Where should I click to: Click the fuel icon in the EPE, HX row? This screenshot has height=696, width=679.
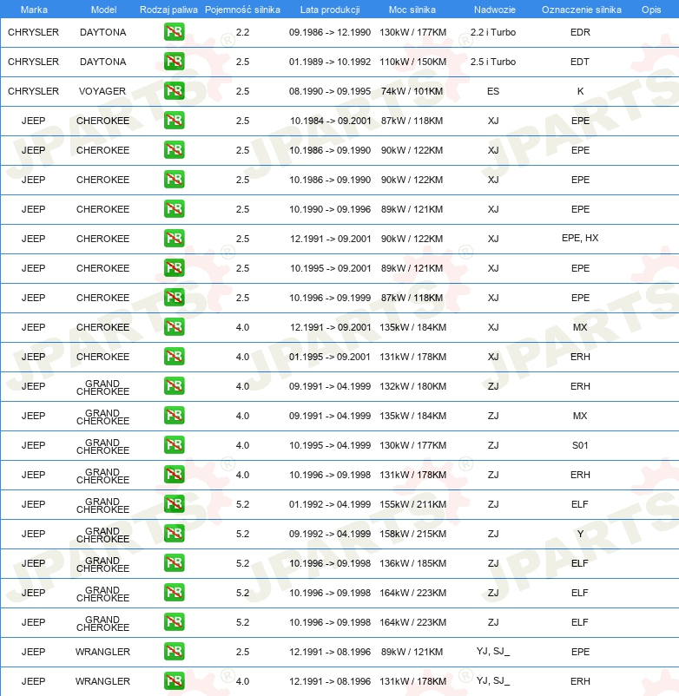174,239
